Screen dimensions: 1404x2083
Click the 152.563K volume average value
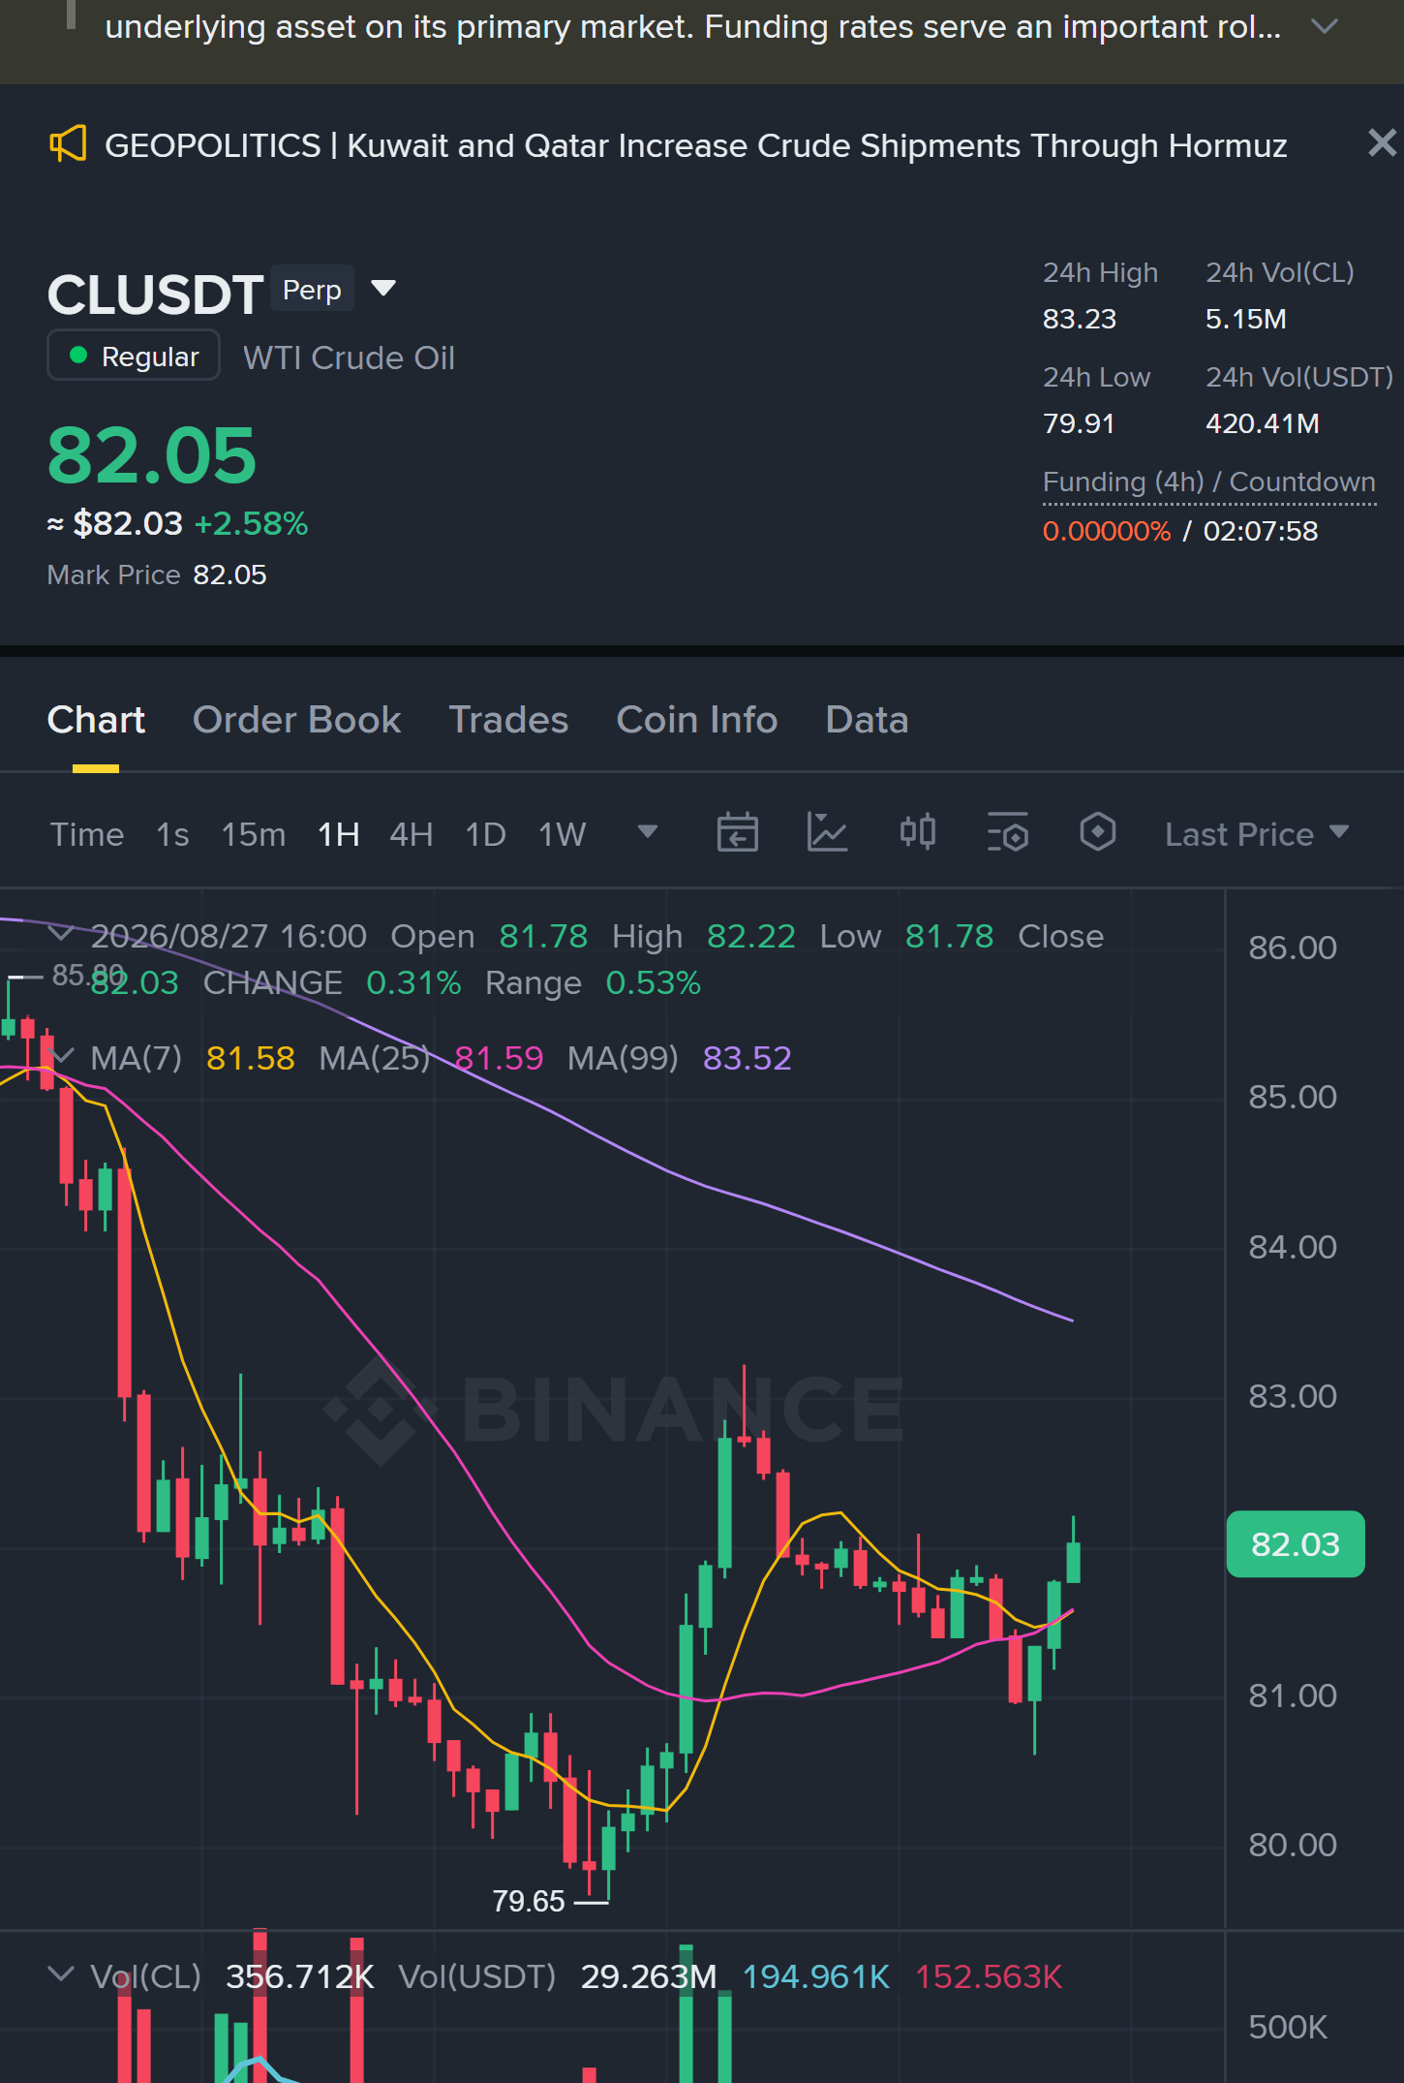[x=989, y=1976]
